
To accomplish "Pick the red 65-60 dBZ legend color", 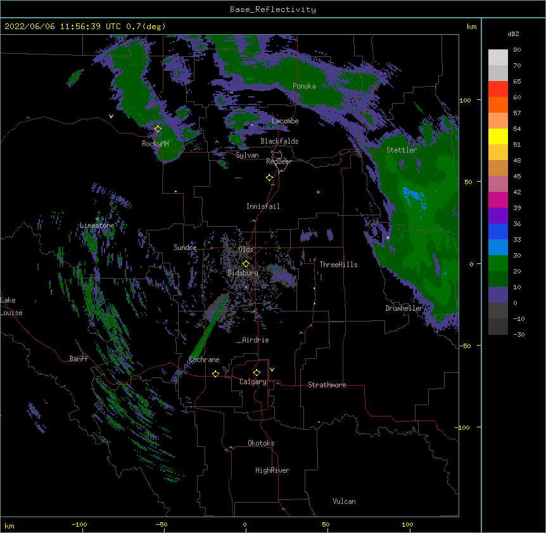I will (498, 89).
